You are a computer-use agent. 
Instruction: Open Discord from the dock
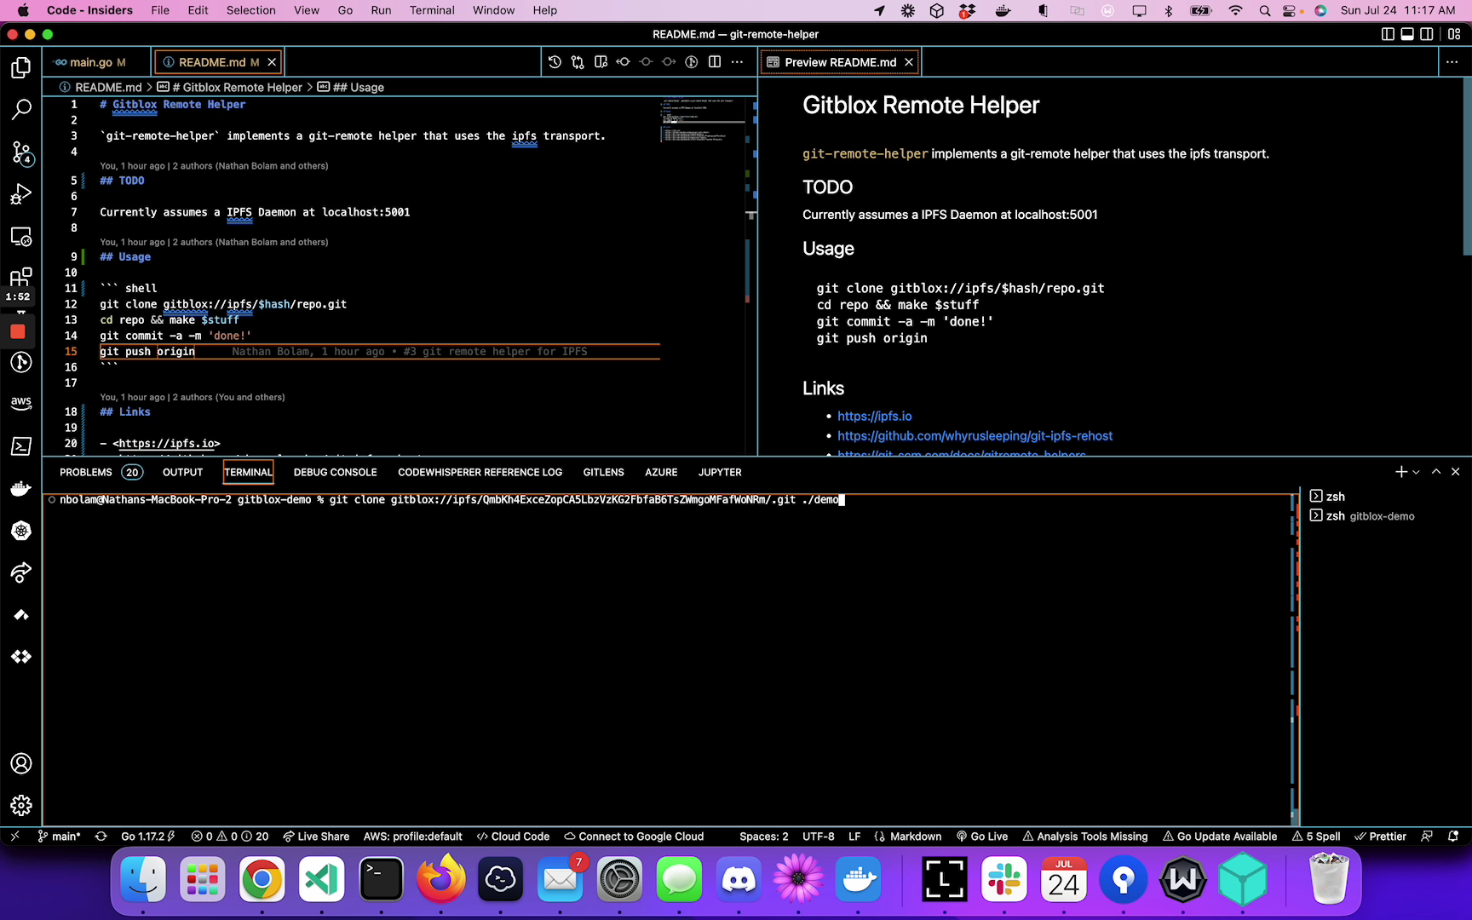tap(739, 879)
